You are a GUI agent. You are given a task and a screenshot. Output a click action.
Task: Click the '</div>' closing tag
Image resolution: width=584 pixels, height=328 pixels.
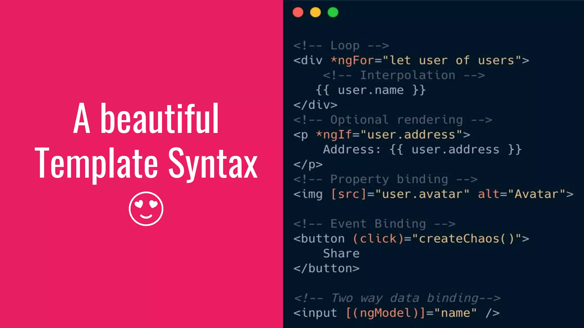[x=315, y=105]
